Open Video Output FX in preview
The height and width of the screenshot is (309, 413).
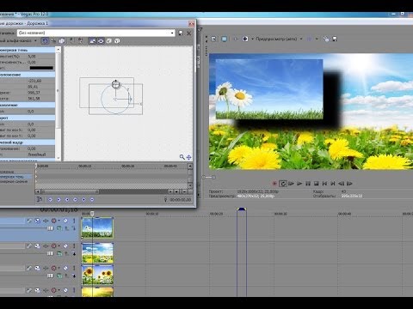tap(236, 39)
